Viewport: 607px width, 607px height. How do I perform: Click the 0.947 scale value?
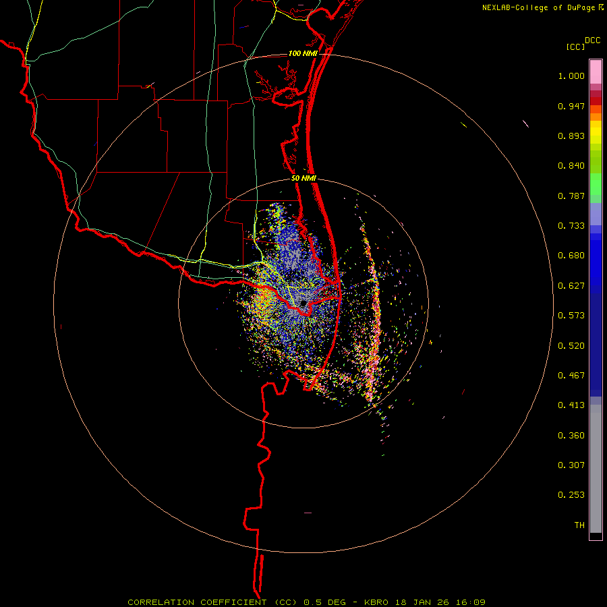click(571, 106)
